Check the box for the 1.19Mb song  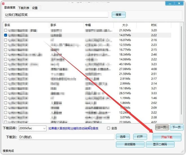(6, 98)
